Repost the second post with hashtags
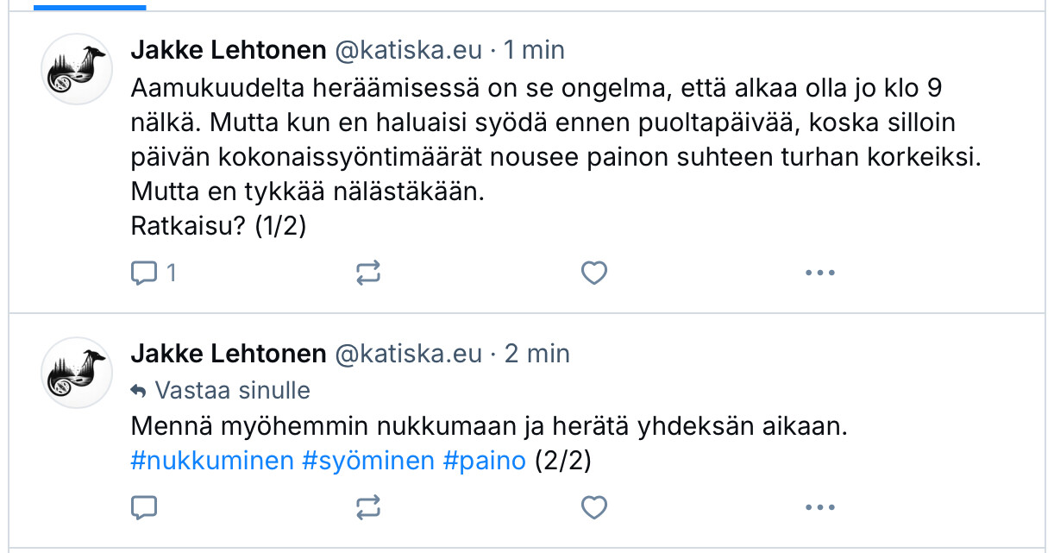The image size is (1054, 553). click(x=368, y=507)
